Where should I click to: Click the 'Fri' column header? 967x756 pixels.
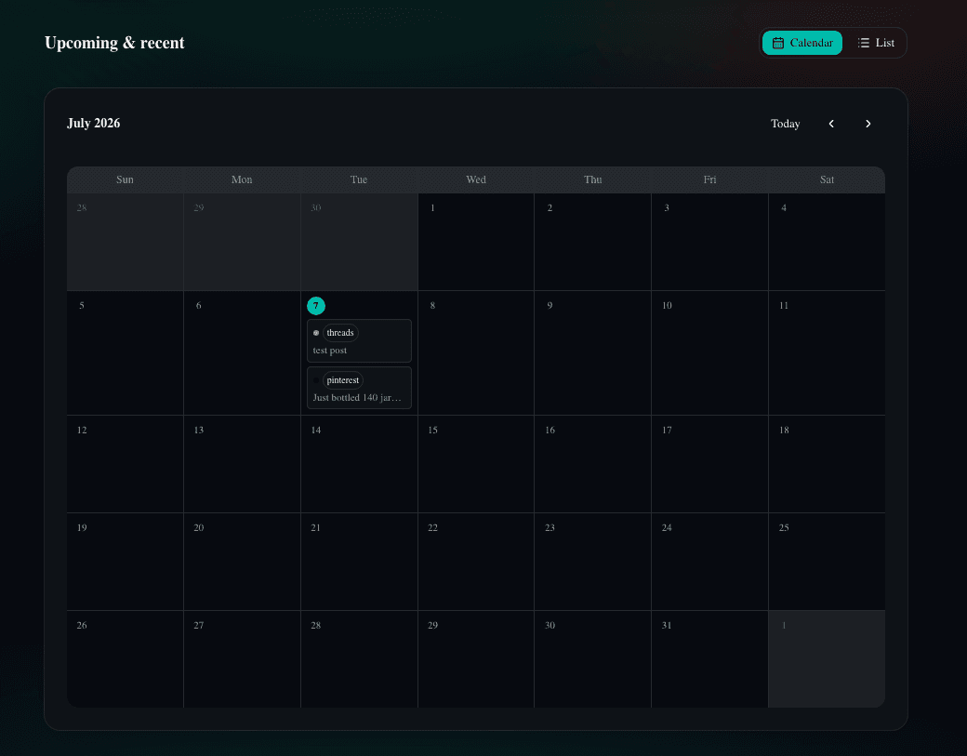coord(709,179)
